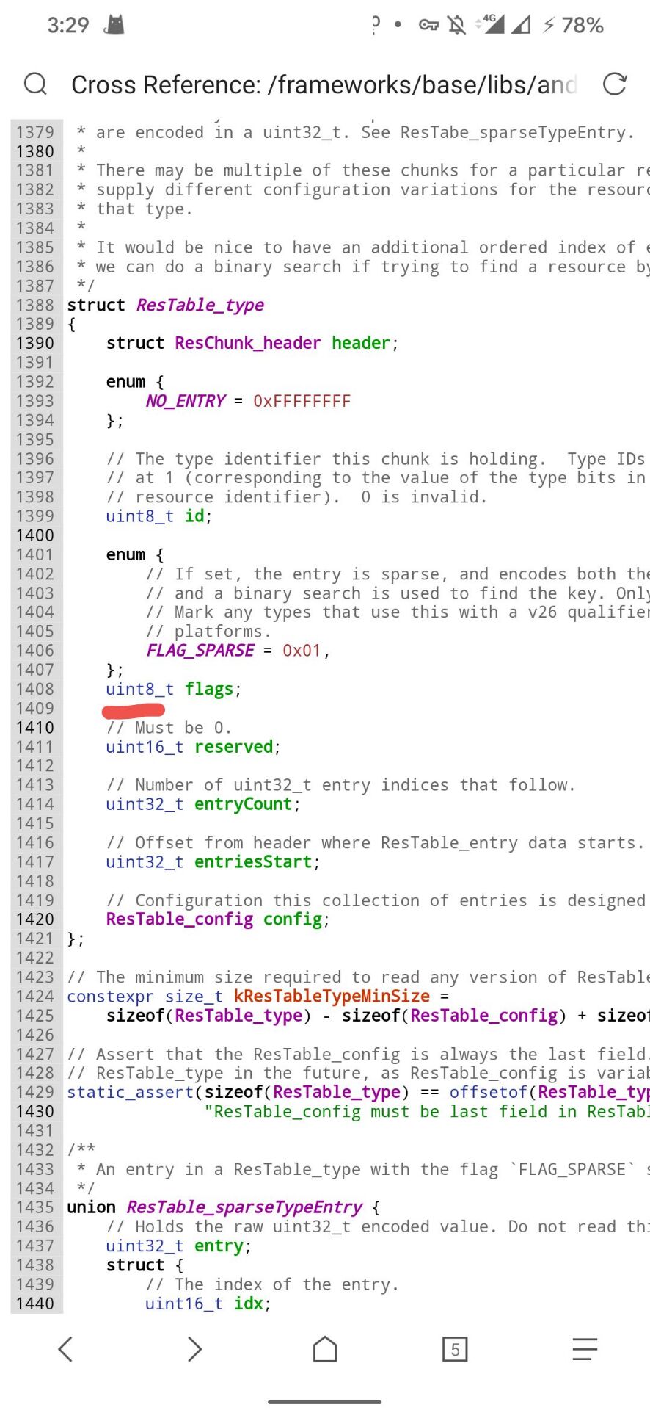Screen dimensions: 650x1410
Task: Open the NO_ENTRY enum symbol
Action: click(186, 401)
